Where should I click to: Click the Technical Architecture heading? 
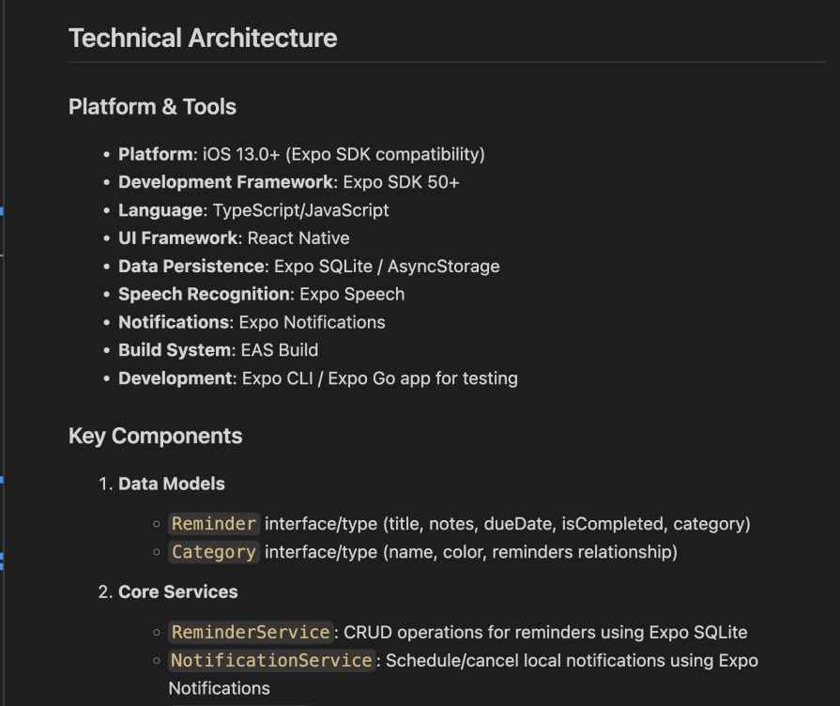203,38
